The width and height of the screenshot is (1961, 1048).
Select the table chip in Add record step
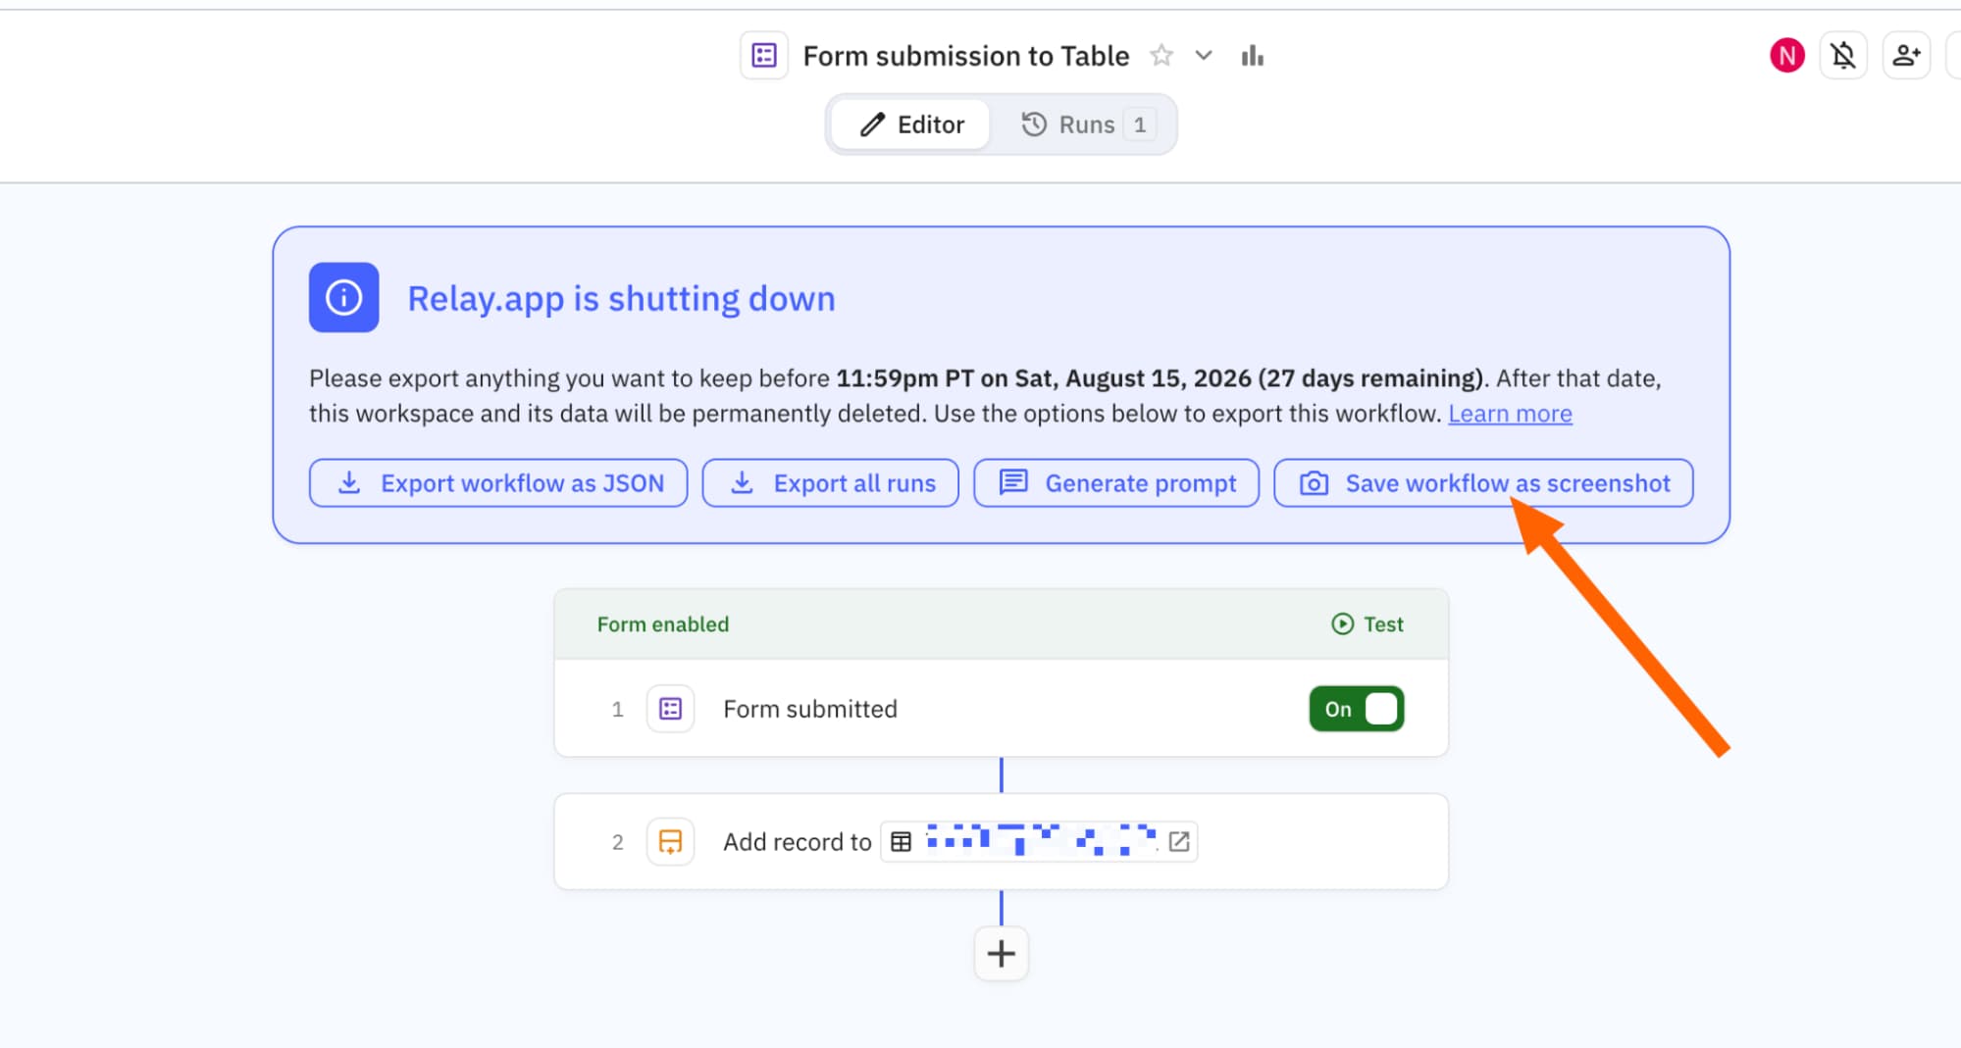click(x=1039, y=841)
